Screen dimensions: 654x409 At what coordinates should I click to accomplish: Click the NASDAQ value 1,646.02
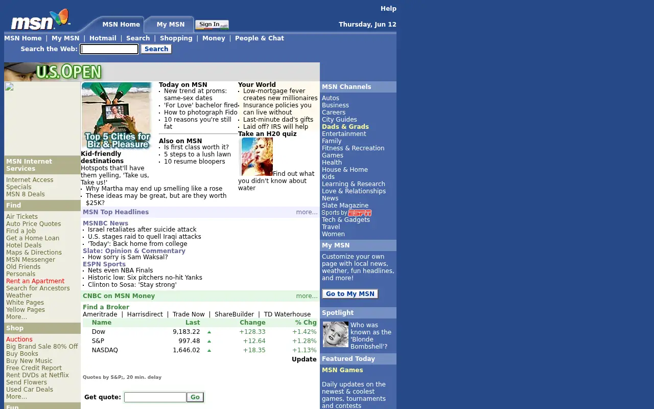point(186,350)
